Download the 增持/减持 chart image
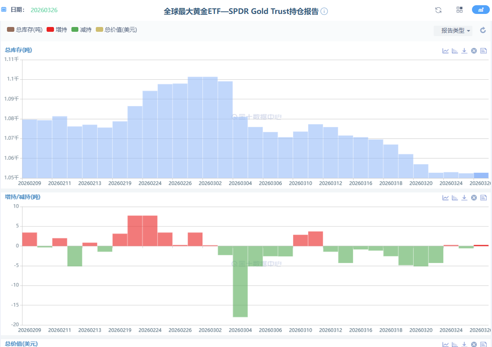Image resolution: width=492 pixels, height=347 pixels. 465,197
